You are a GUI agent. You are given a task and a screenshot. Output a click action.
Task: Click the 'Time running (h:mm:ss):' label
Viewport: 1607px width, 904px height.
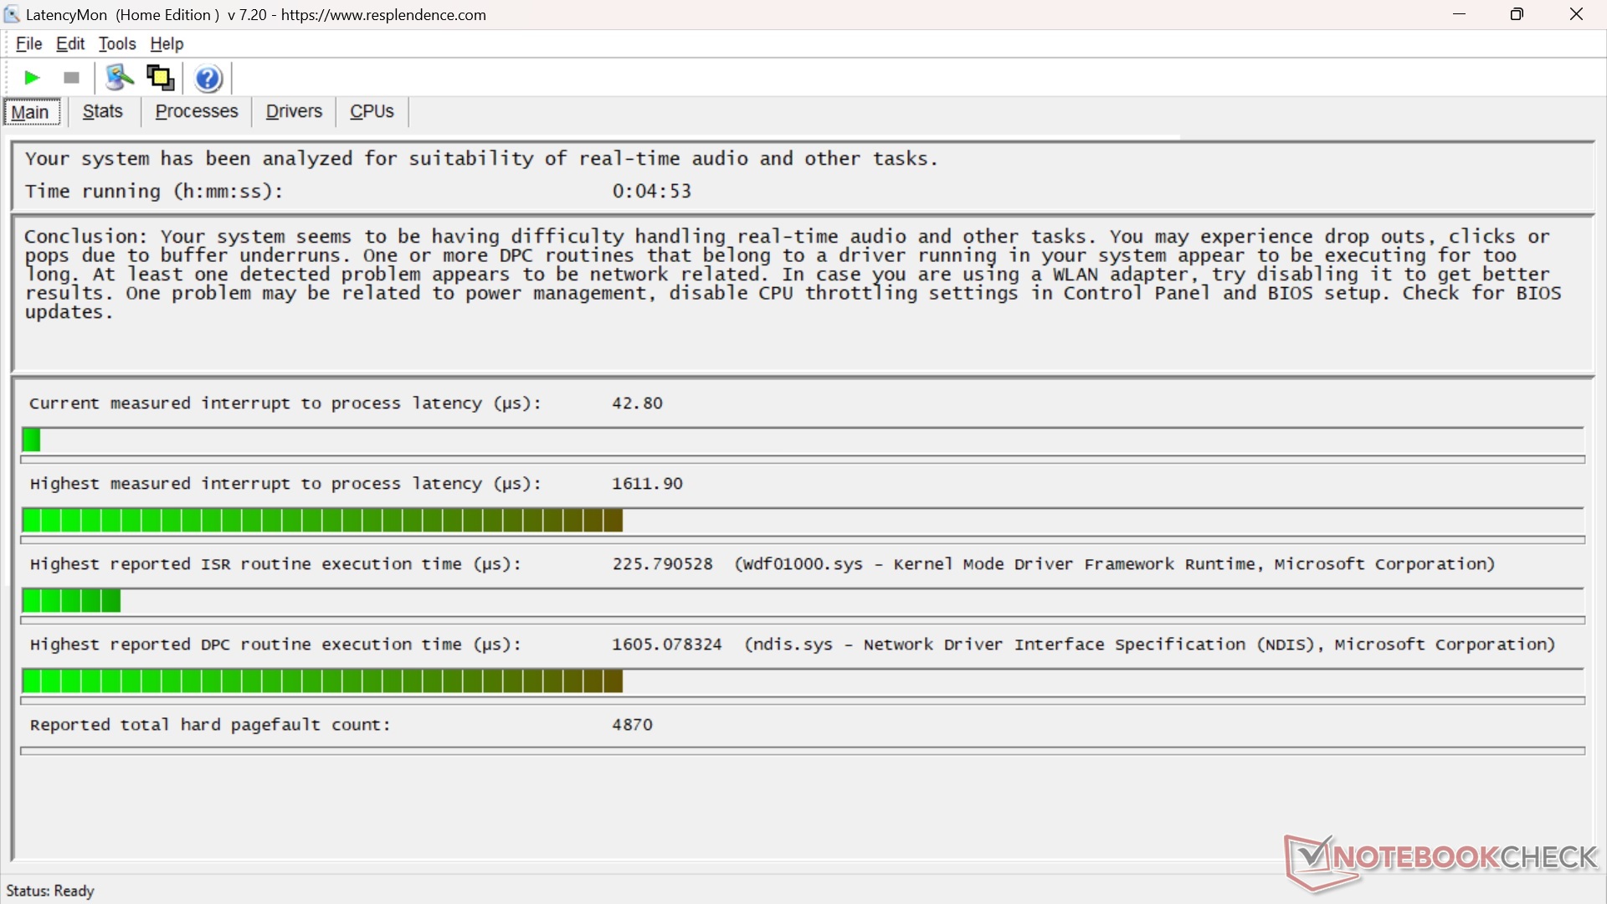pos(154,192)
